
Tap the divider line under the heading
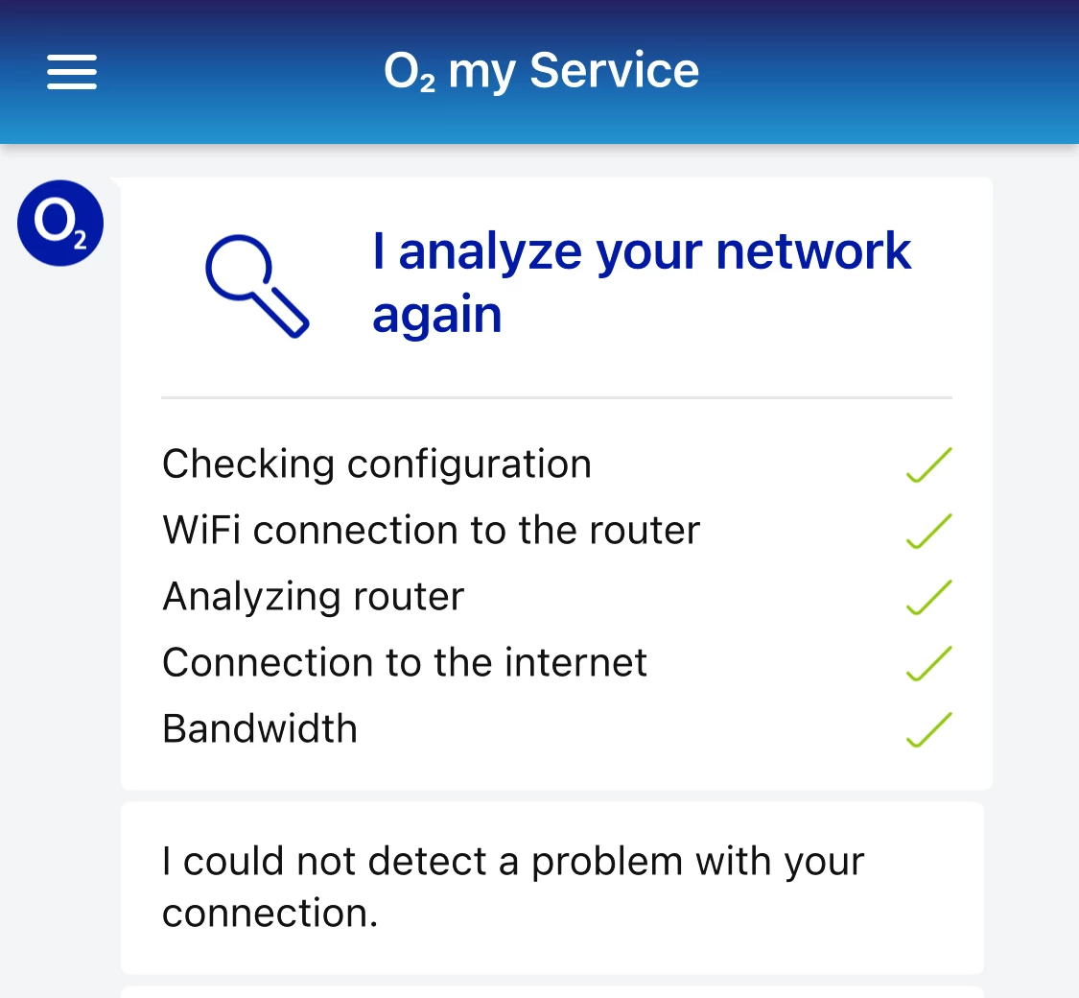556,397
